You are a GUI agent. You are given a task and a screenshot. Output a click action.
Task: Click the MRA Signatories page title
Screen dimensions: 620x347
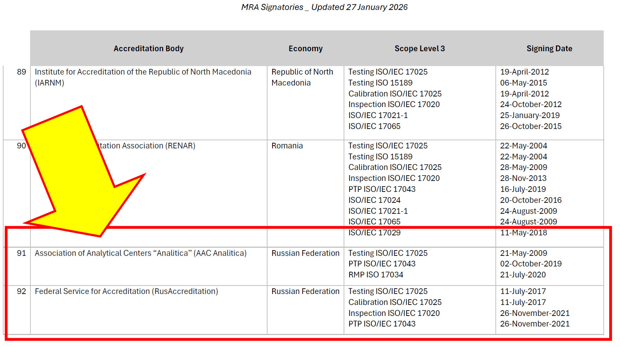pos(324,7)
